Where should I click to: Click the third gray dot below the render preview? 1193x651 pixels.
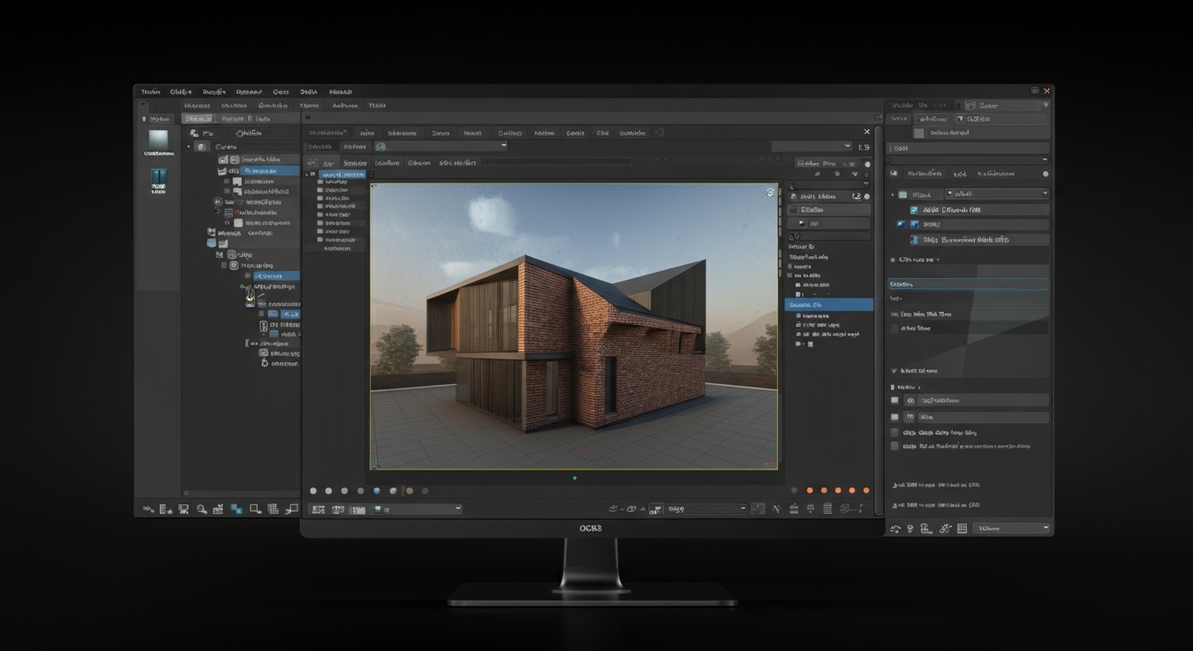pyautogui.click(x=344, y=490)
